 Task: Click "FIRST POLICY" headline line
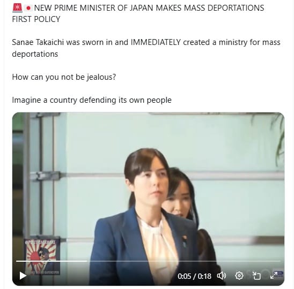pyautogui.click(x=36, y=19)
